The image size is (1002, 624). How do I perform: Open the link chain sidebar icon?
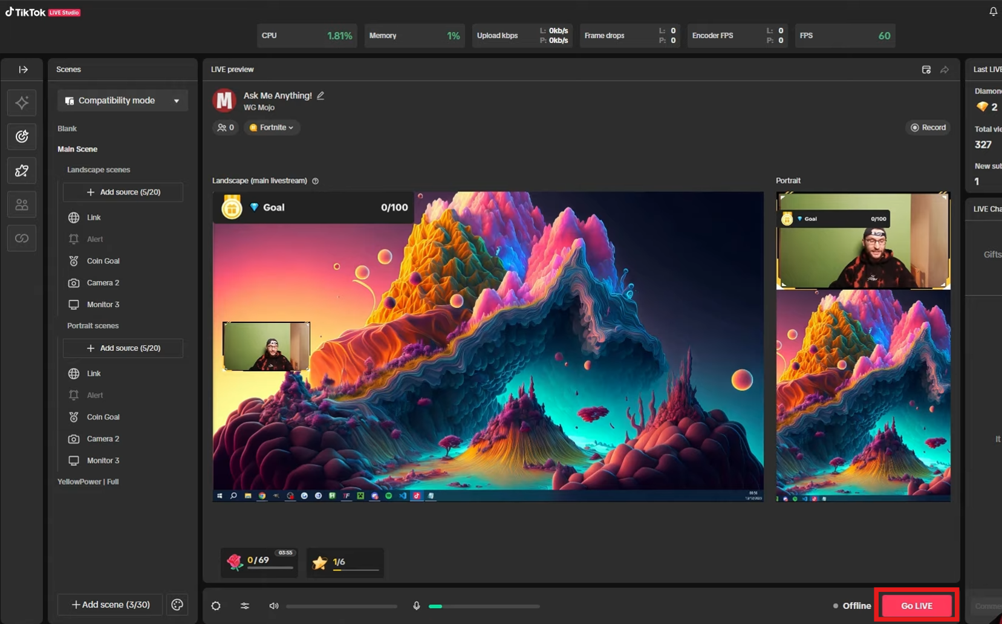pos(22,238)
